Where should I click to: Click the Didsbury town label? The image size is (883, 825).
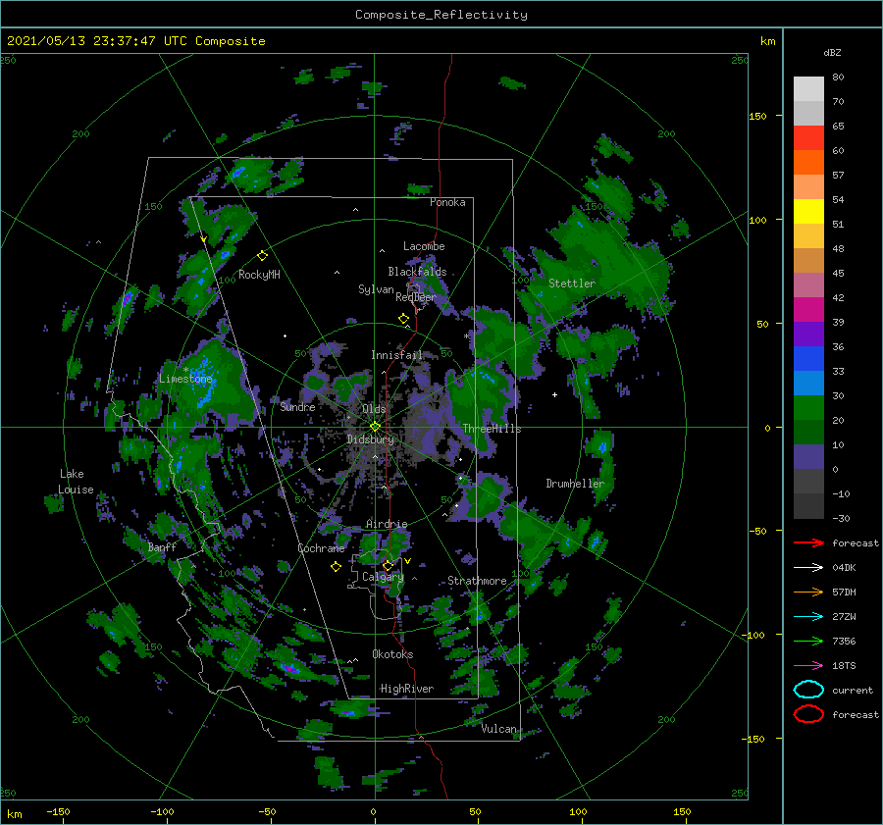[371, 439]
